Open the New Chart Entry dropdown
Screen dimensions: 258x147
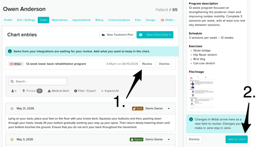click(155, 35)
